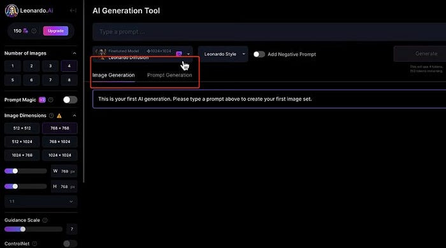Switch to the Prompt Generation tab

tap(169, 75)
